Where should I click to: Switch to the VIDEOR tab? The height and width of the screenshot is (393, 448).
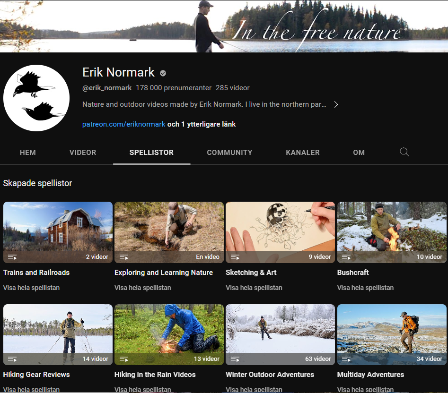[x=83, y=152]
